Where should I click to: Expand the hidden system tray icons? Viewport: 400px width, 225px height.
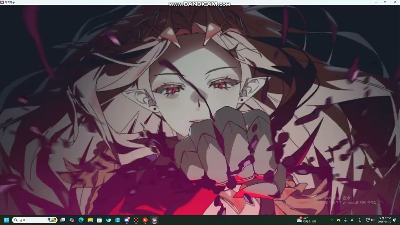point(332,220)
